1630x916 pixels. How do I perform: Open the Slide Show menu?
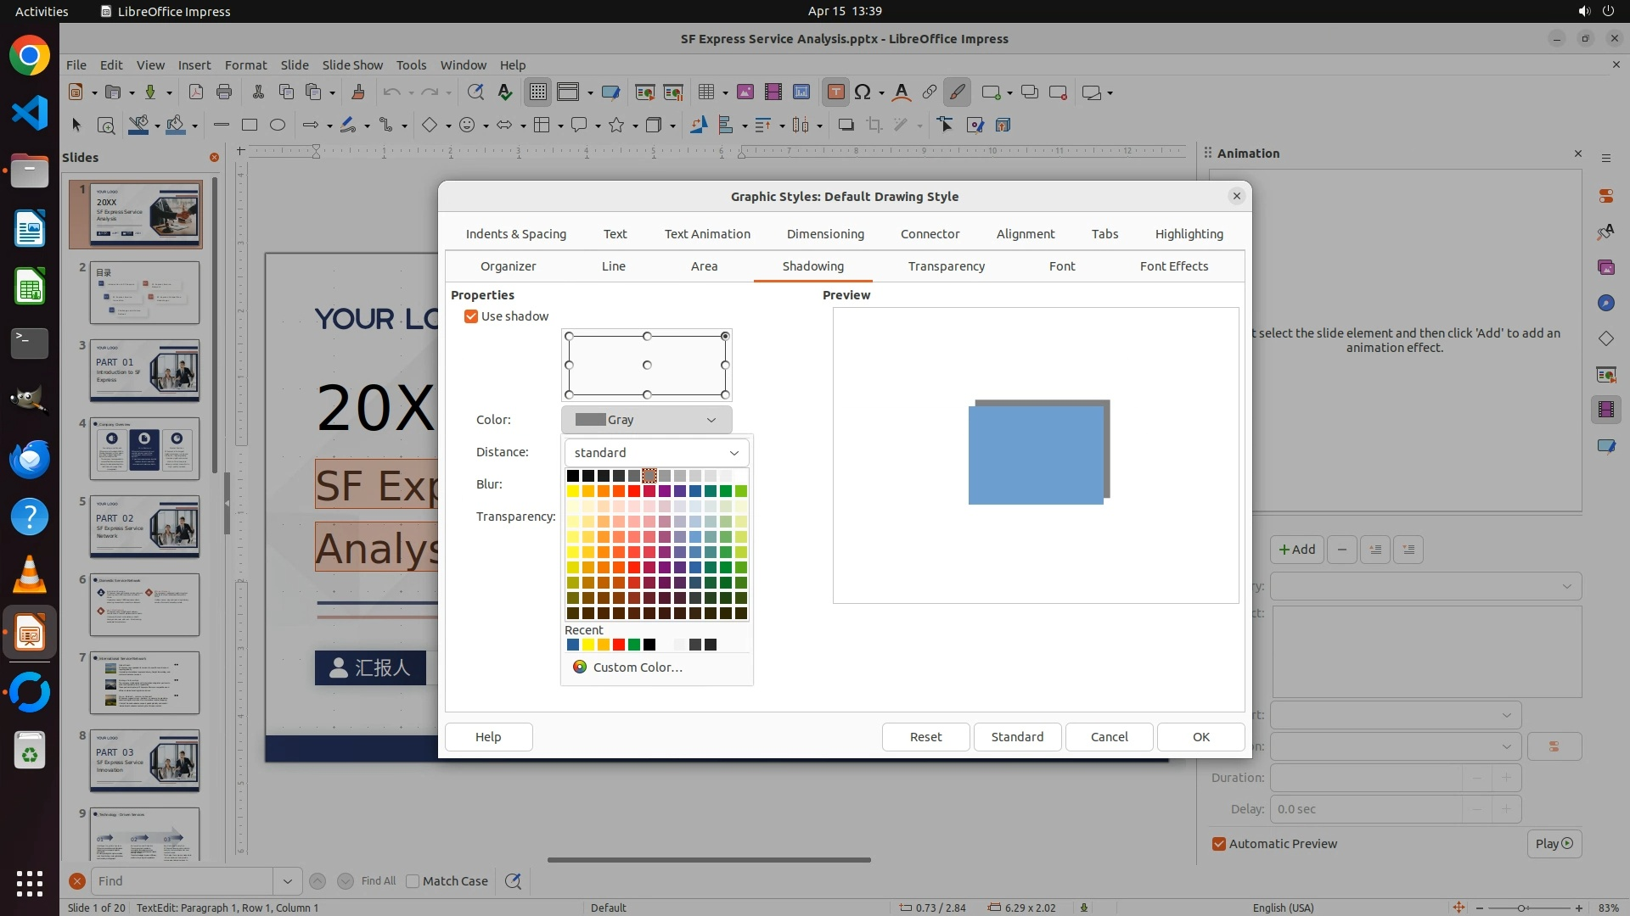coord(352,65)
